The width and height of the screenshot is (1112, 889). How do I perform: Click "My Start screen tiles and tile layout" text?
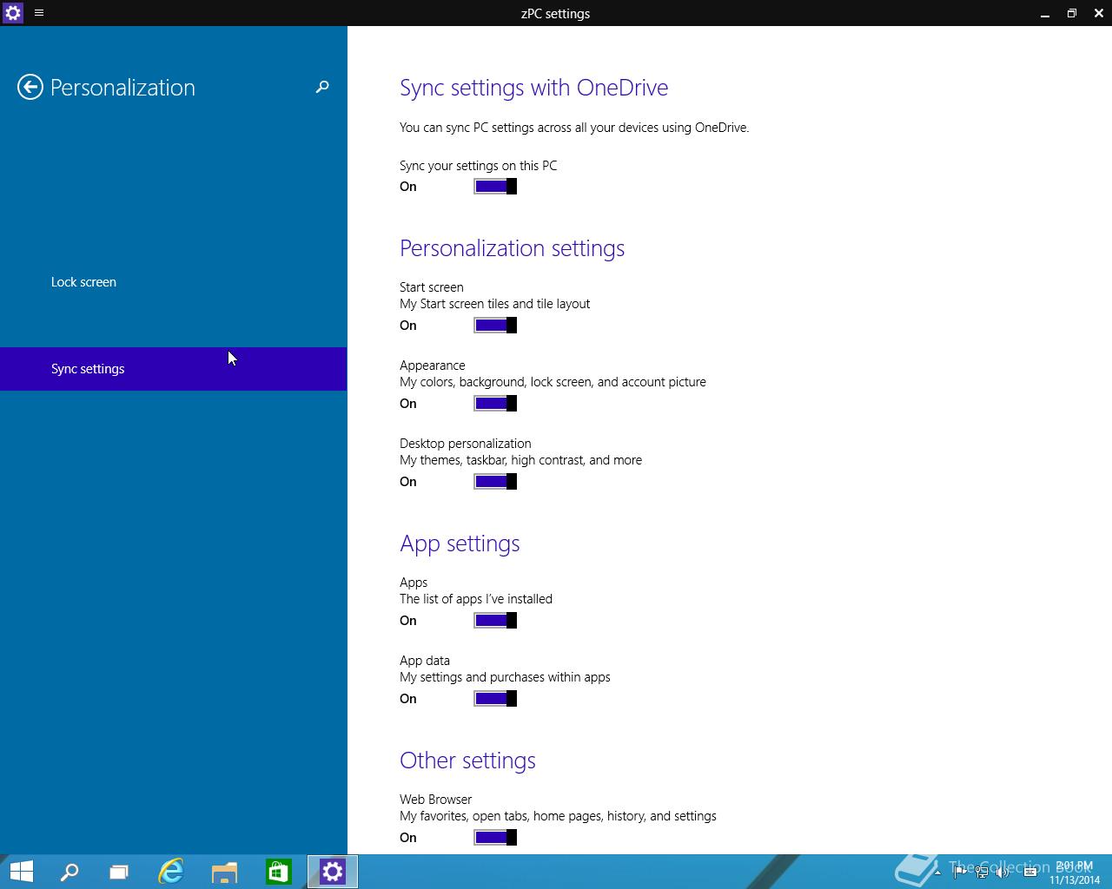click(494, 304)
